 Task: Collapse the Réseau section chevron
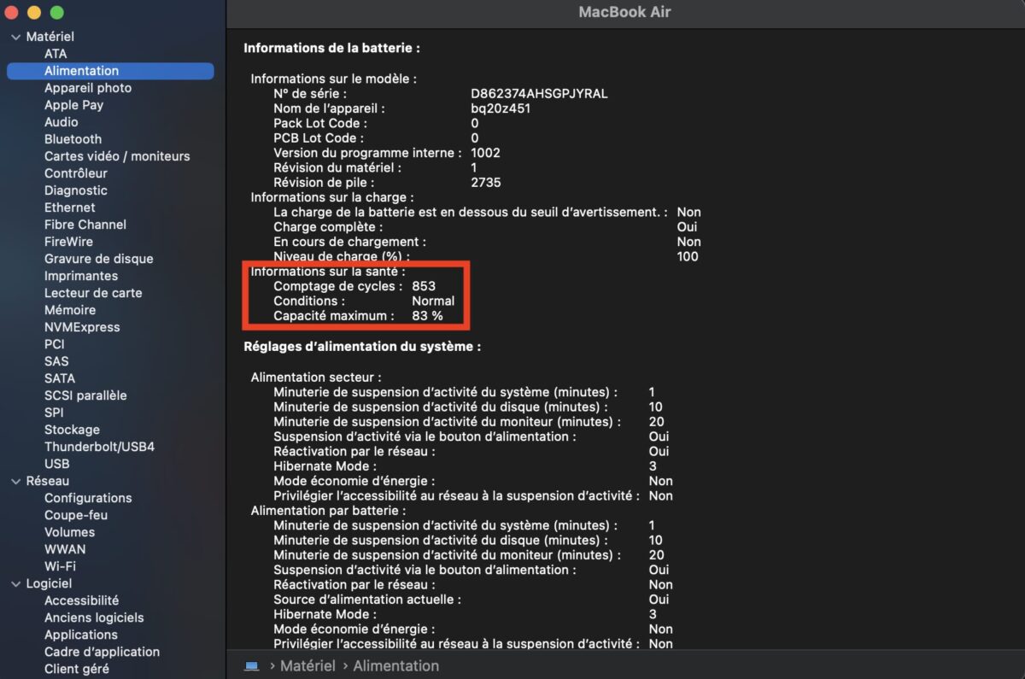15,481
